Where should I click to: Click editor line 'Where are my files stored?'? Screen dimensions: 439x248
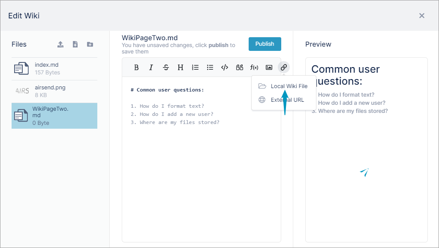(180, 122)
